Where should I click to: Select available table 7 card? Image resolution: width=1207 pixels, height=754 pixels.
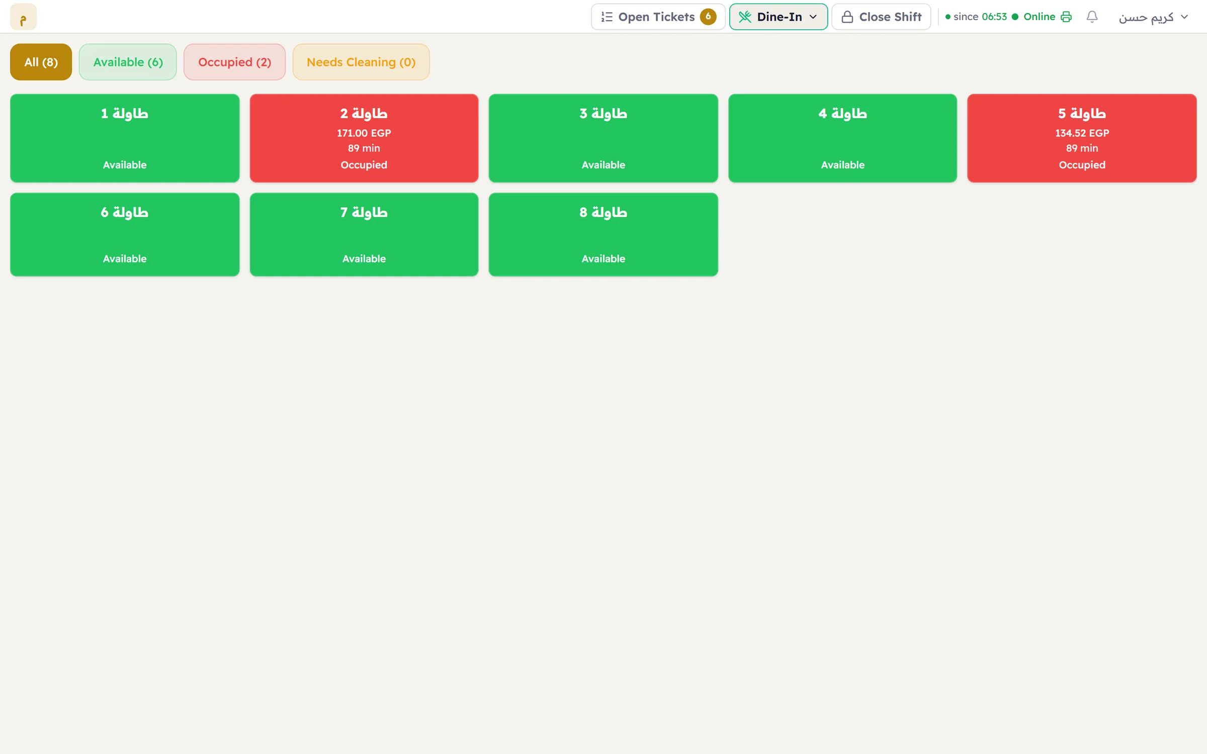click(364, 234)
